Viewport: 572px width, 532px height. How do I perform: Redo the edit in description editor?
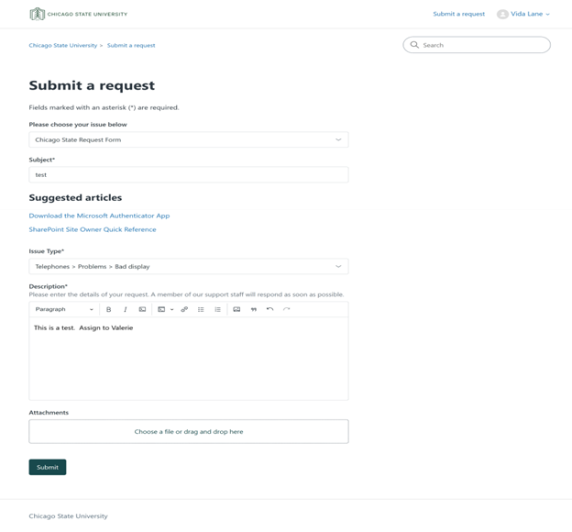[x=287, y=309]
